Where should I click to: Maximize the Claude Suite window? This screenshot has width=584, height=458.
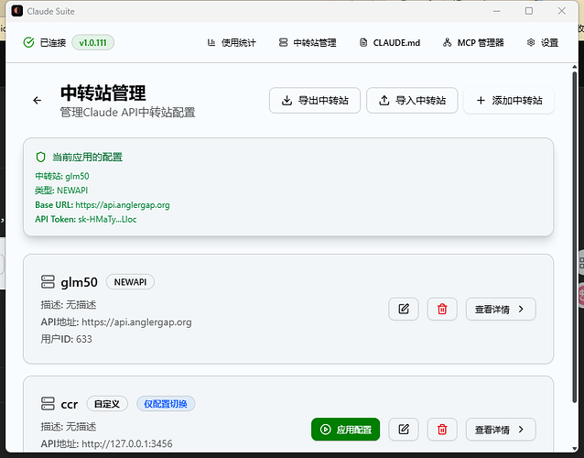(529, 11)
